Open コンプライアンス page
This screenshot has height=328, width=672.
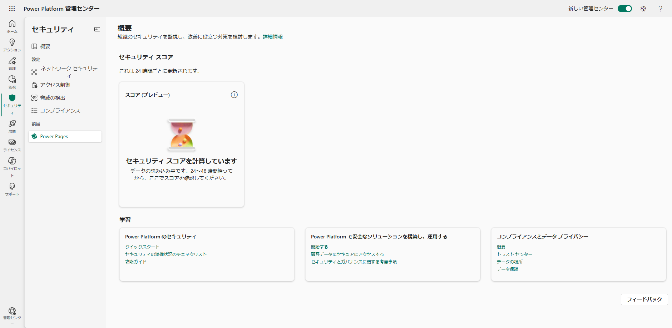[x=65, y=111]
